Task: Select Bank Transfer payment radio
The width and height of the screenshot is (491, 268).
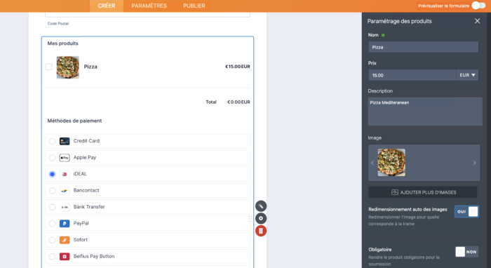Action: (x=53, y=207)
